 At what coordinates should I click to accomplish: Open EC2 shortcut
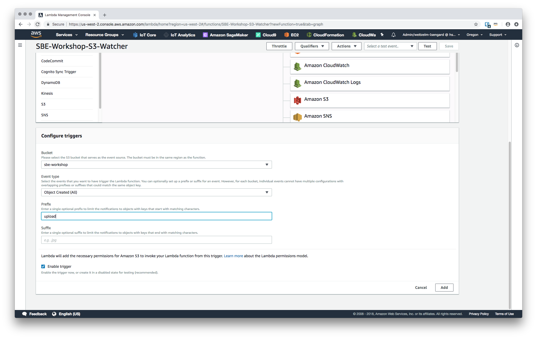pos(291,35)
